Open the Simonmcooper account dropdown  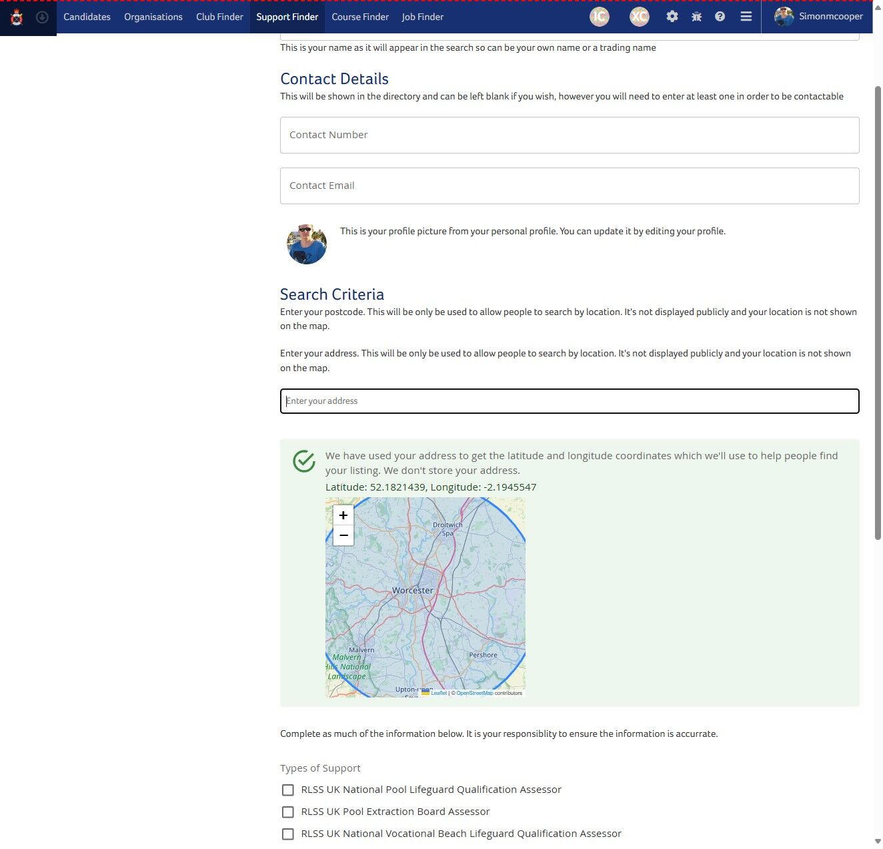830,16
